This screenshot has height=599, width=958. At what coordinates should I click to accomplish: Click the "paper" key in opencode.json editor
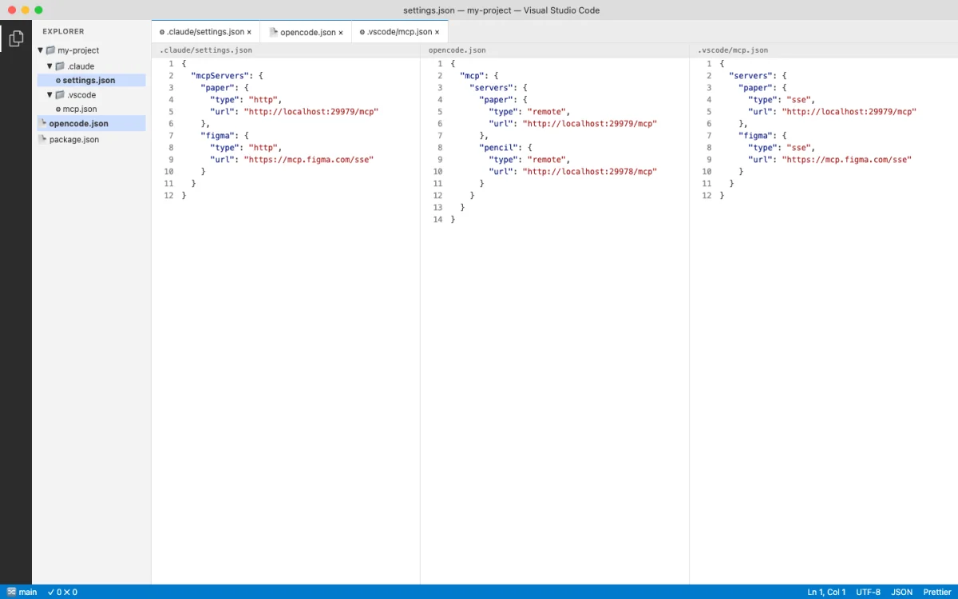(x=497, y=100)
